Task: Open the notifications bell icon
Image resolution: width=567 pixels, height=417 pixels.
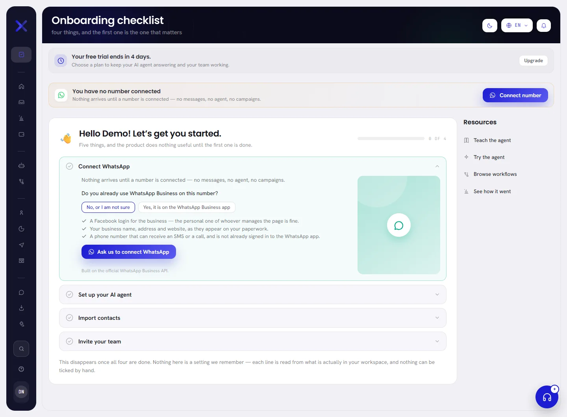Action: tap(544, 26)
